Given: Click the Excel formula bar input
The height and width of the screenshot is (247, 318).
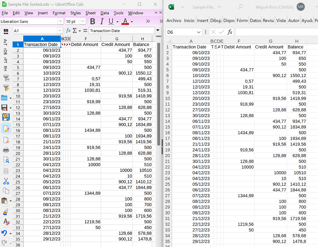Looking at the screenshot, I should [x=277, y=32].
